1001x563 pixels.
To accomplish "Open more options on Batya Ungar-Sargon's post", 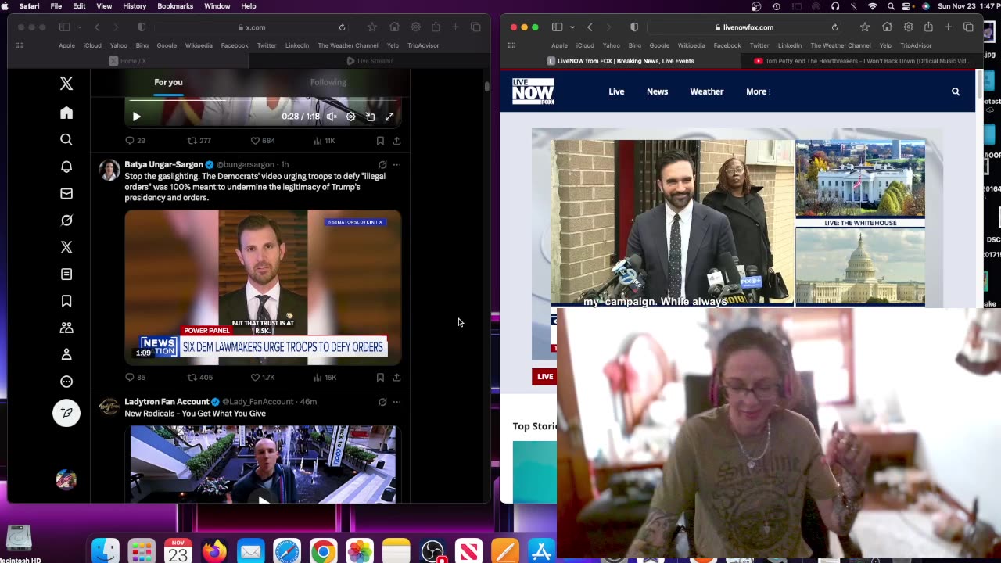I will 396,165.
